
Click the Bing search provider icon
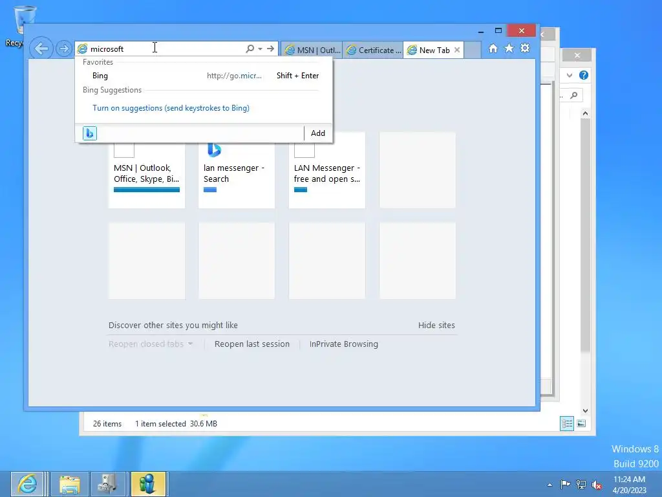pos(89,133)
